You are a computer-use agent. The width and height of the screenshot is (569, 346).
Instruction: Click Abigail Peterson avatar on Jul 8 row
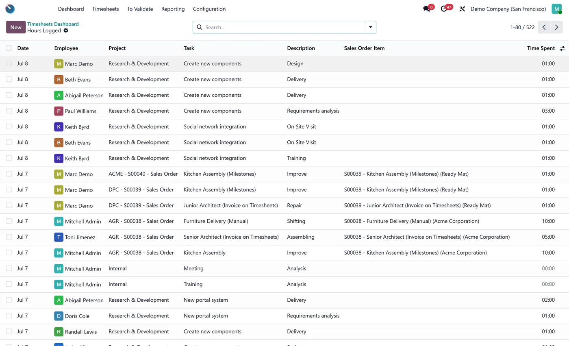coord(59,95)
